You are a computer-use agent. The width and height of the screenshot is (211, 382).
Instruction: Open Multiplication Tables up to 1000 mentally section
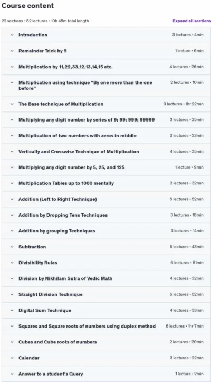[x=107, y=183]
